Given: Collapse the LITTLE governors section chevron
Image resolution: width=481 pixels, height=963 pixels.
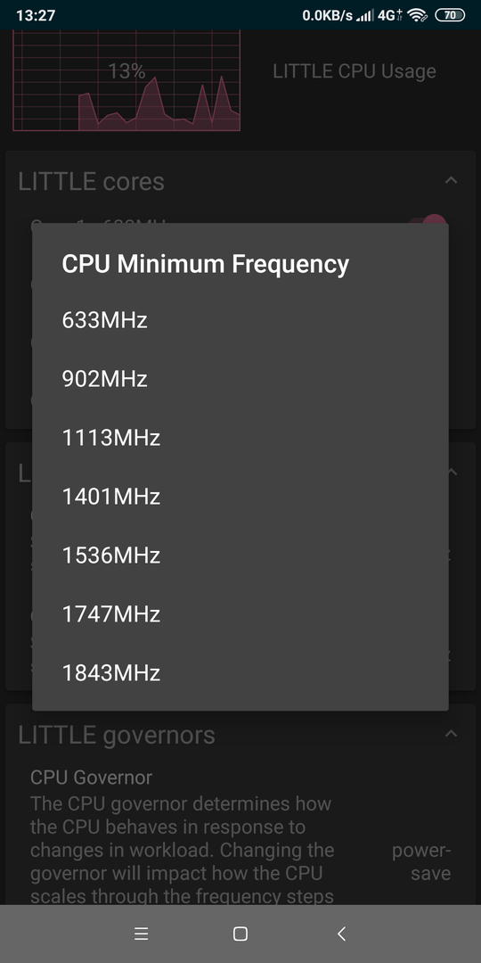Looking at the screenshot, I should [x=451, y=734].
